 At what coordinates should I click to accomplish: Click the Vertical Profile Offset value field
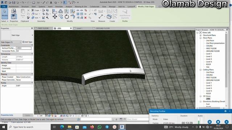(x=24, y=48)
